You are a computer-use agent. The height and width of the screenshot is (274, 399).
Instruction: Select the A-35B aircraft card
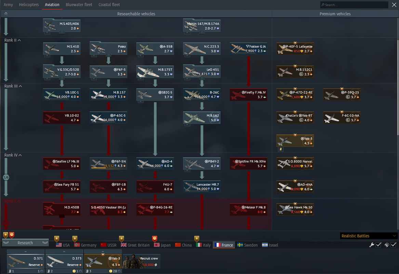click(155, 49)
